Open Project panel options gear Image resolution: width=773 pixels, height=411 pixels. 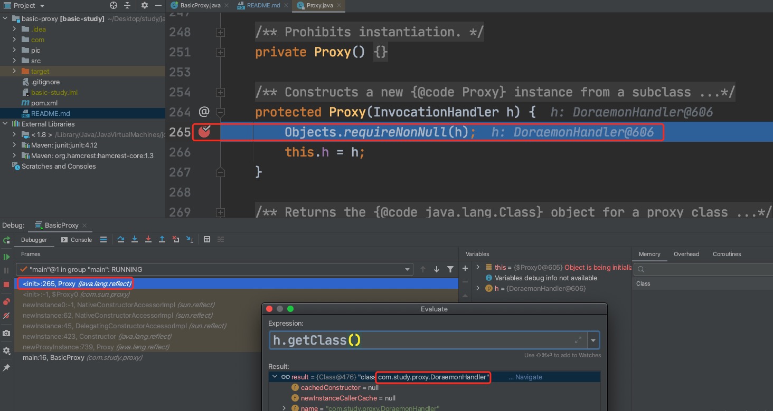[x=145, y=5]
